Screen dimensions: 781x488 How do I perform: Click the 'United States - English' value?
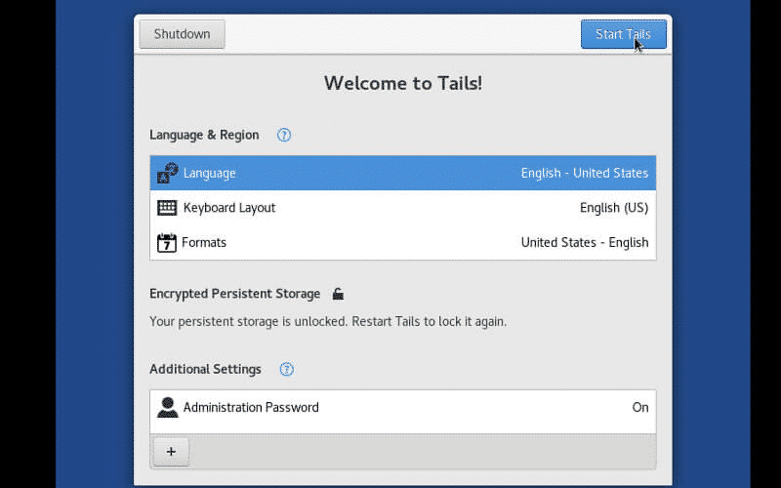(x=585, y=242)
